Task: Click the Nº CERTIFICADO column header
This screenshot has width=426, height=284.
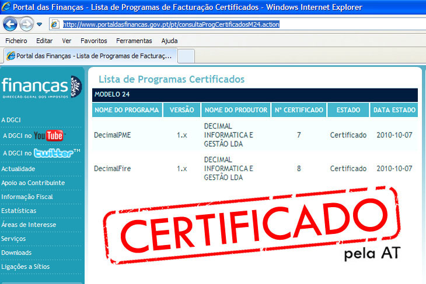Action: point(299,110)
